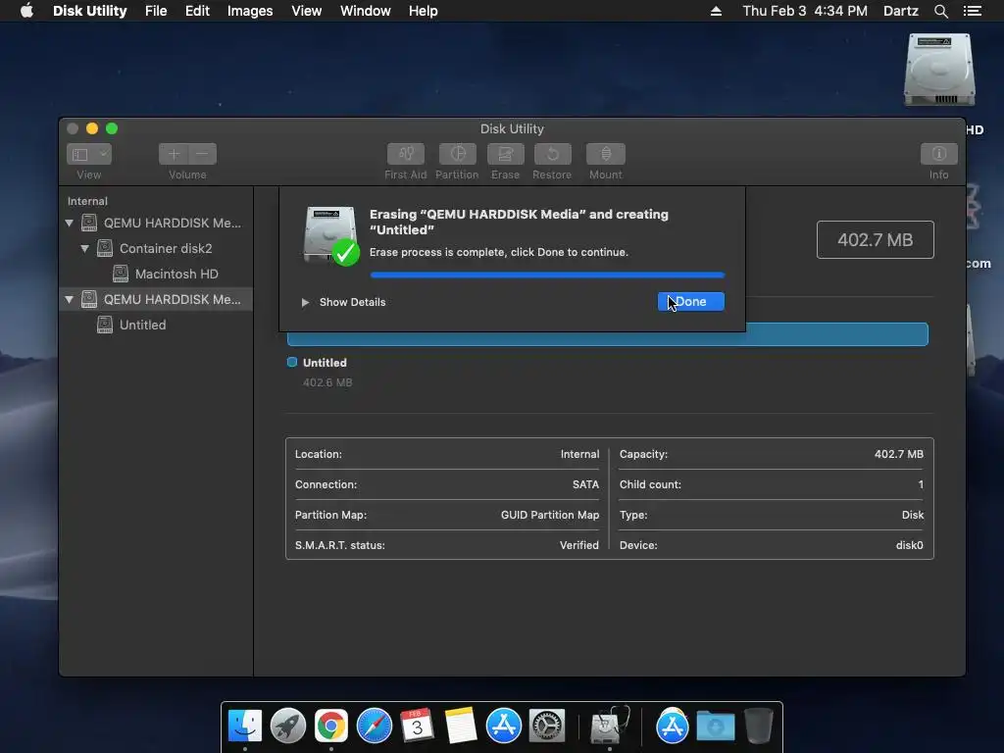The width and height of the screenshot is (1004, 753).
Task: Open the View dropdown chevron in toolbar
Action: click(104, 154)
